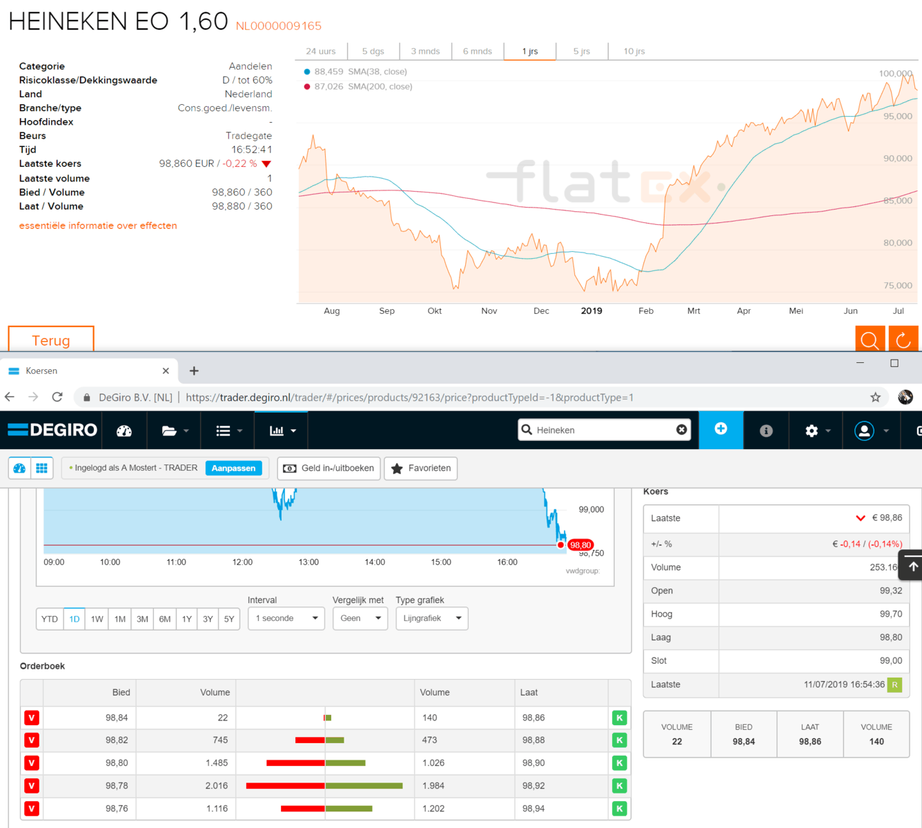This screenshot has width=922, height=828.
Task: Open the settings gear menu
Action: (x=817, y=431)
